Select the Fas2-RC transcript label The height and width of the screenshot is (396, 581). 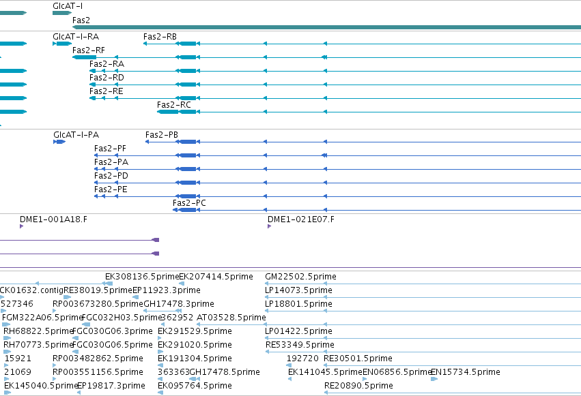(x=174, y=105)
